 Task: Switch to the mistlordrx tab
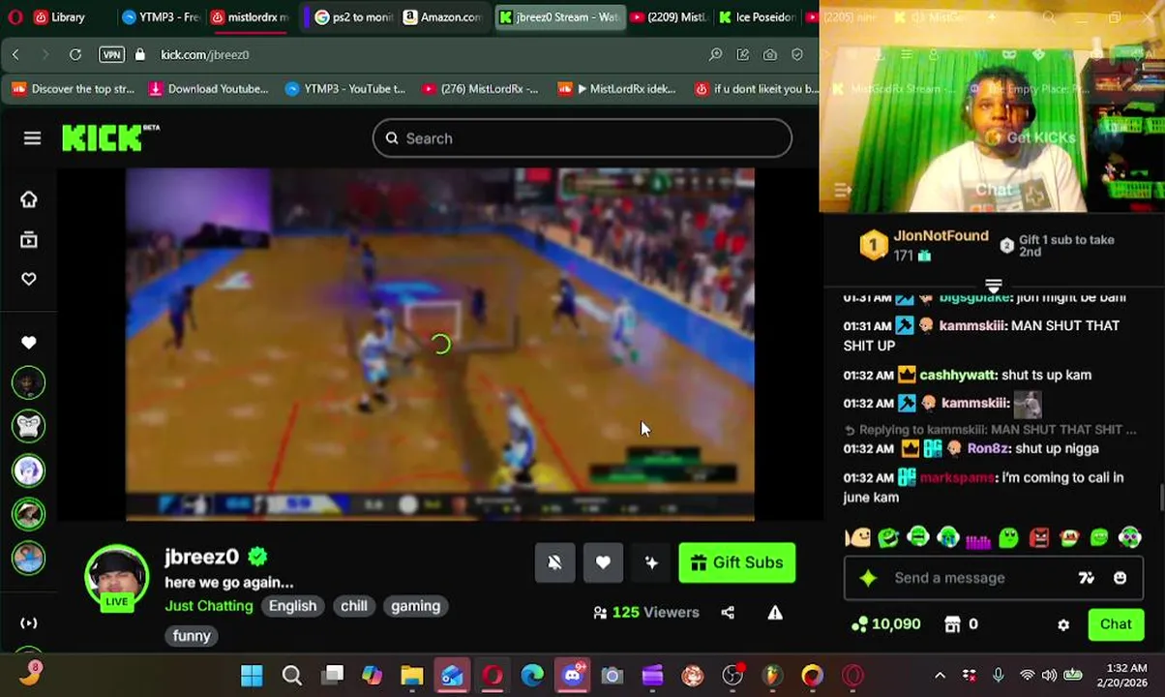point(250,16)
